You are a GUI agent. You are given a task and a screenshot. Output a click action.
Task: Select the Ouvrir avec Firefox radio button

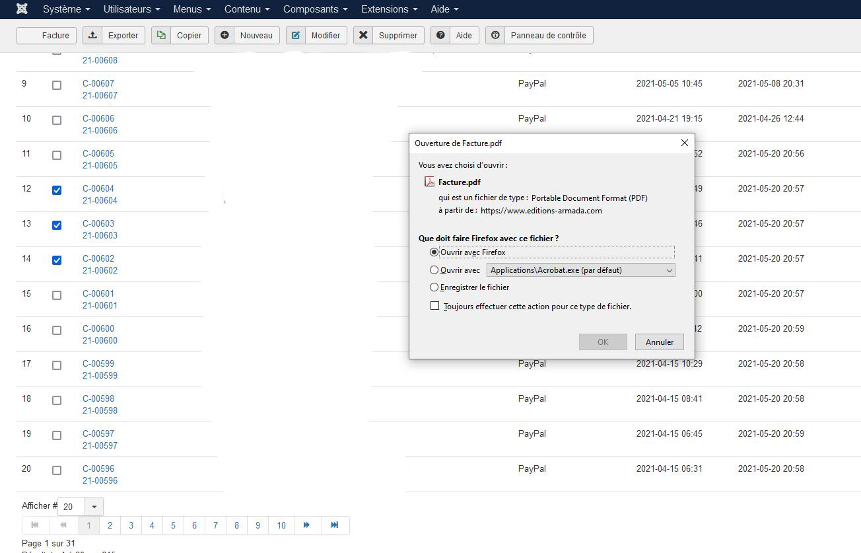[434, 252]
